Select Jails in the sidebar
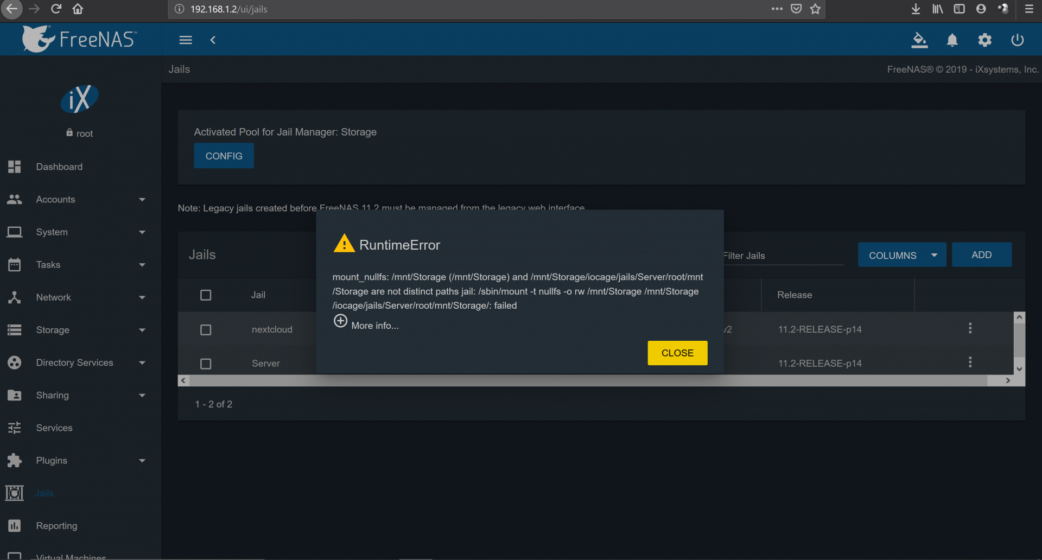1042x560 pixels. point(44,493)
